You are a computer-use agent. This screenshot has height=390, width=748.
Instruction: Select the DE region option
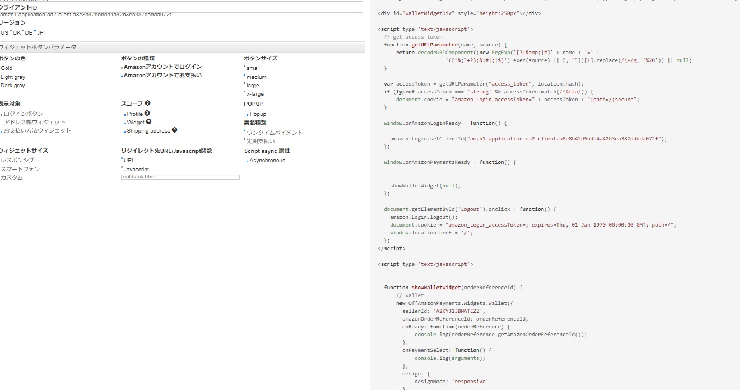pyautogui.click(x=28, y=32)
